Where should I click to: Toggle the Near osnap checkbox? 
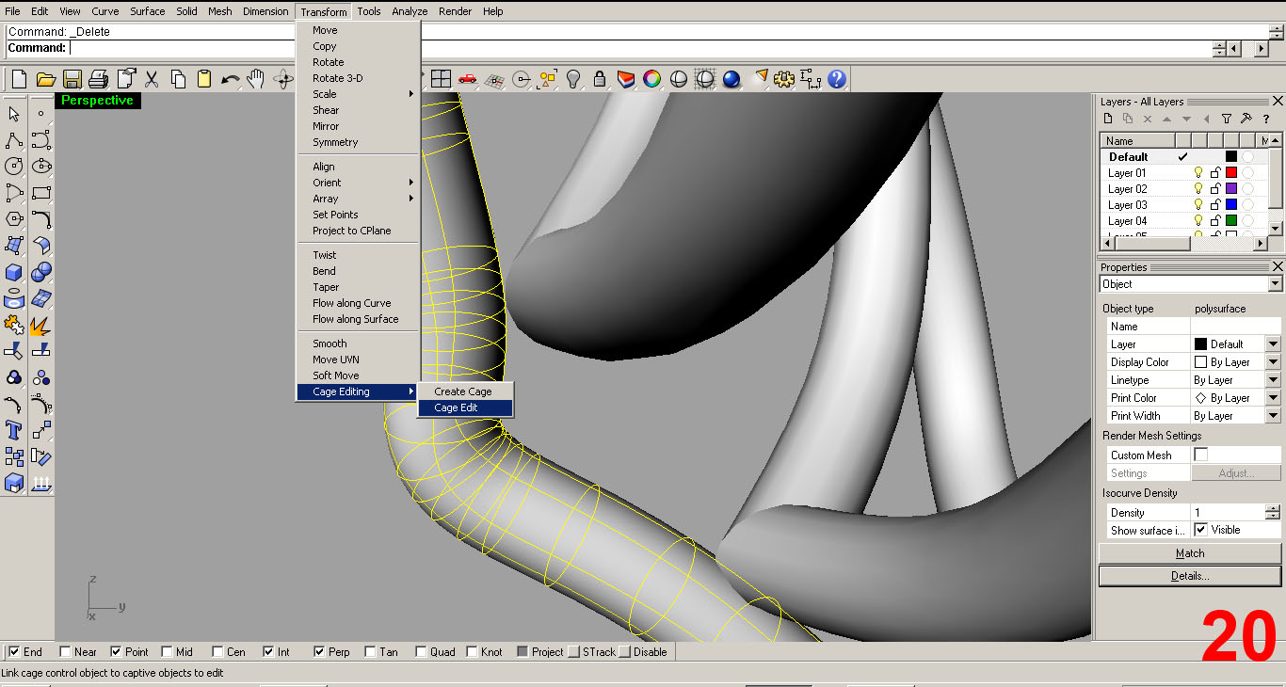pos(65,651)
